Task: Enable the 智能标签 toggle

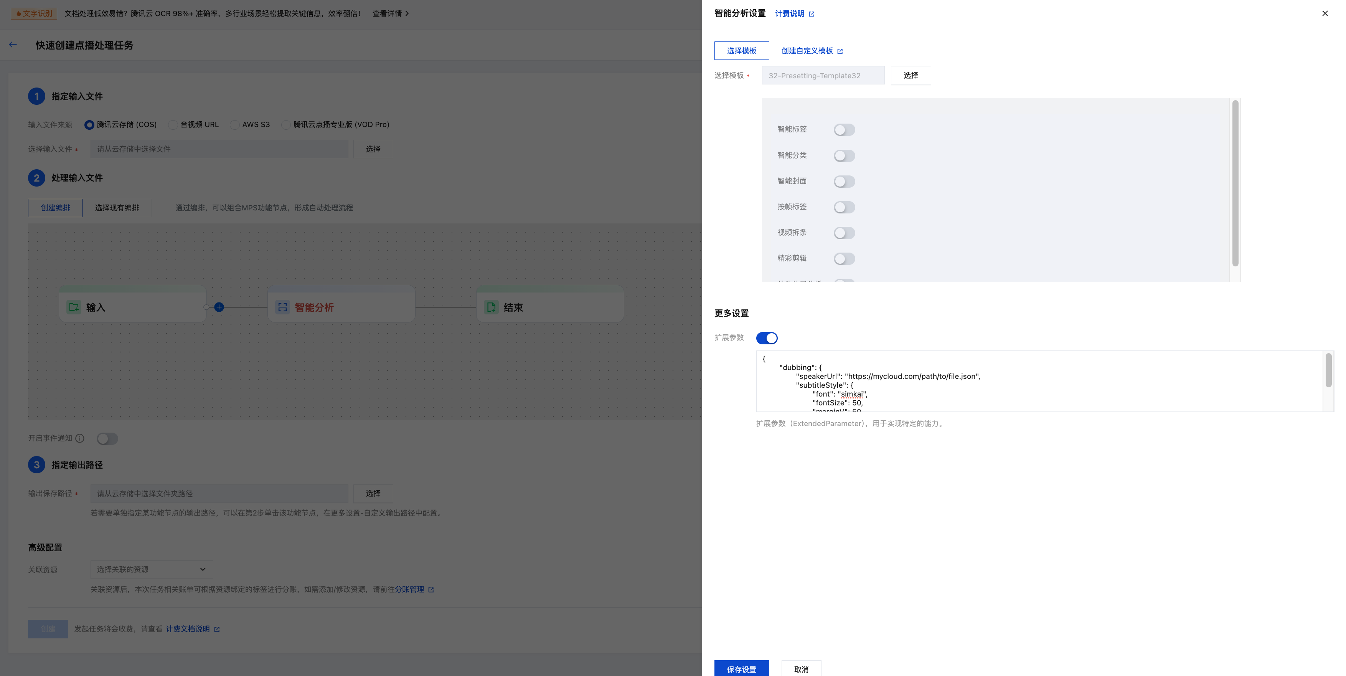Action: pos(844,130)
